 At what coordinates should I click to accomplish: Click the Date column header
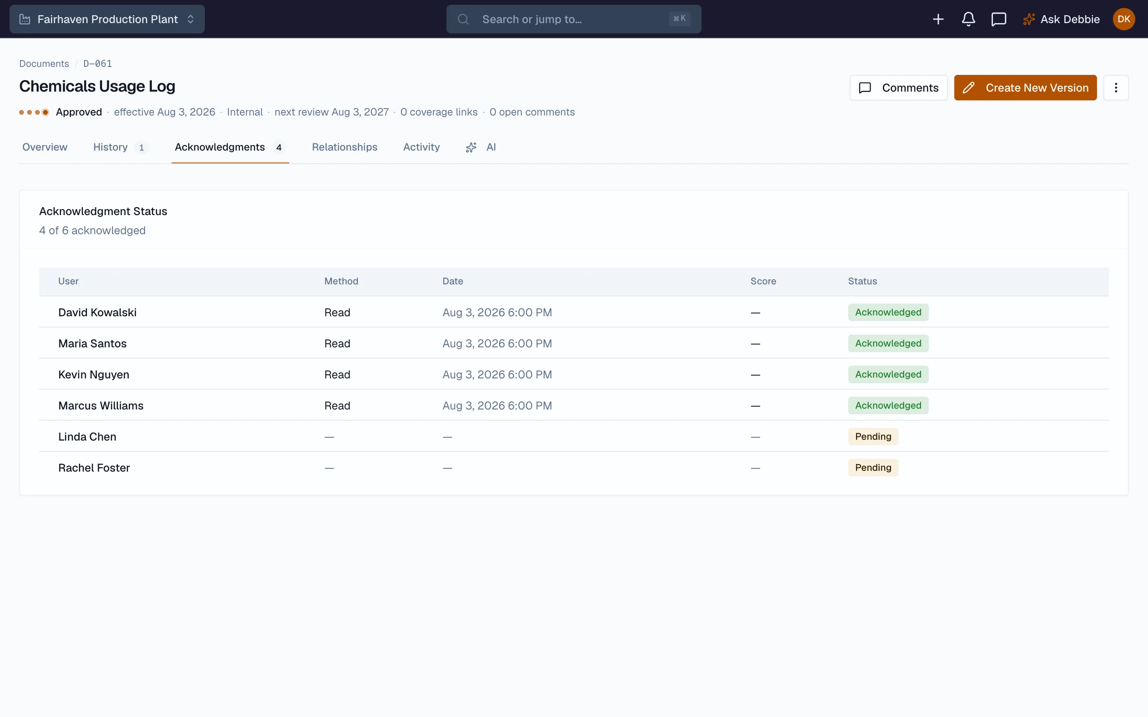point(452,281)
